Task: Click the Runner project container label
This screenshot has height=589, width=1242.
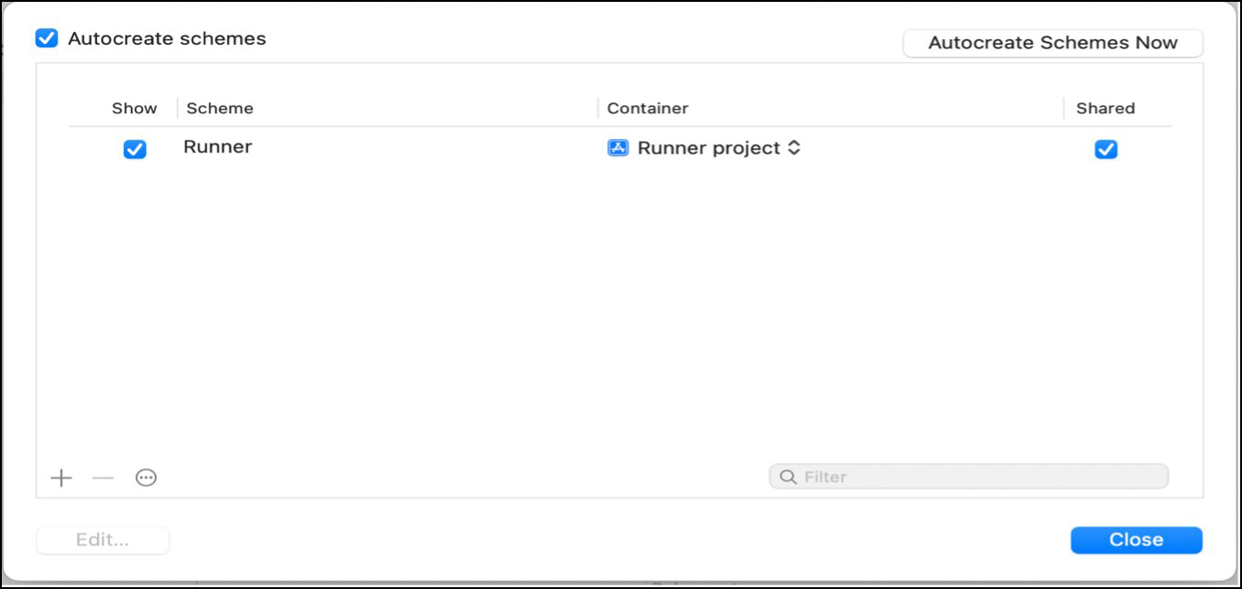Action: [709, 148]
